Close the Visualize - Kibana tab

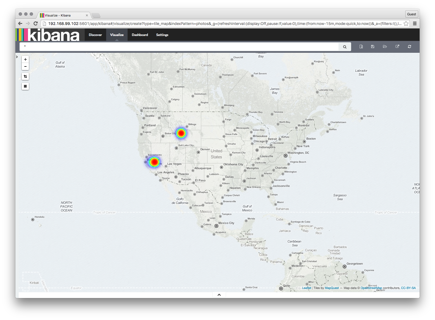coord(87,15)
